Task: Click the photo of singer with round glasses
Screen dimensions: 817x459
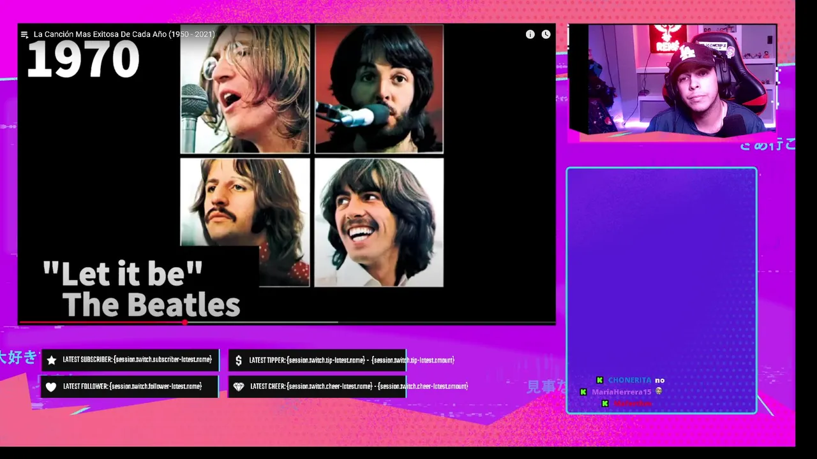Action: [245, 89]
